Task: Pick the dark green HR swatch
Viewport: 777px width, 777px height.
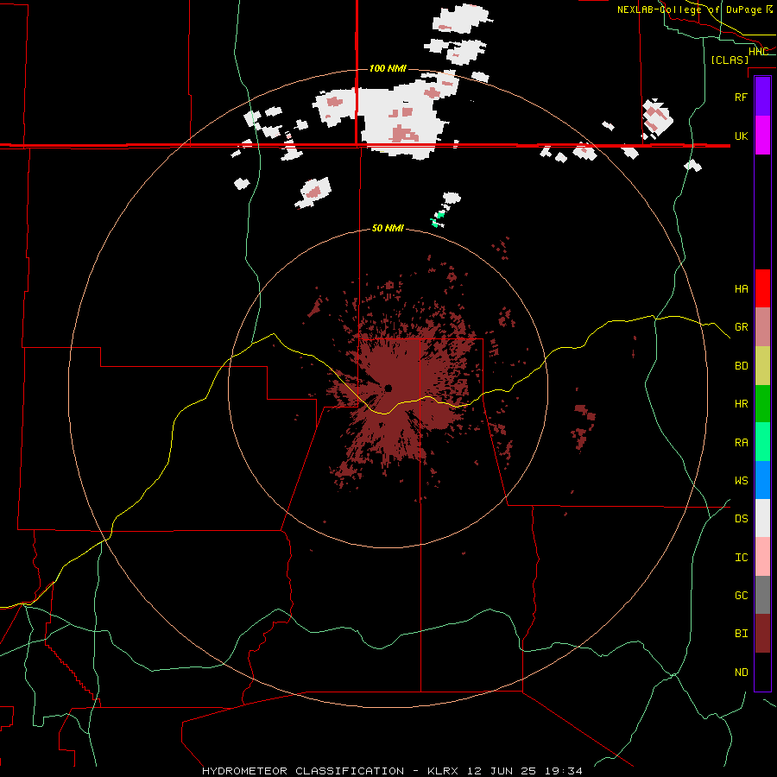Action: click(762, 404)
